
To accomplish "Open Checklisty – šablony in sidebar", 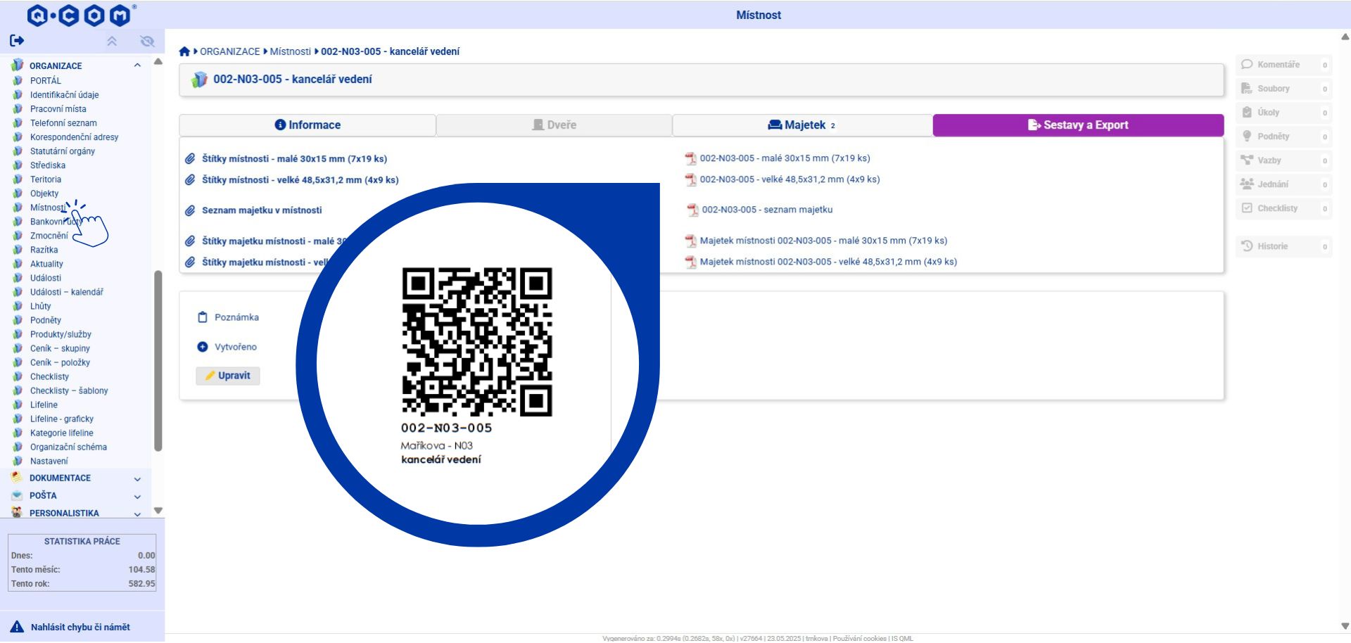I will coord(69,390).
